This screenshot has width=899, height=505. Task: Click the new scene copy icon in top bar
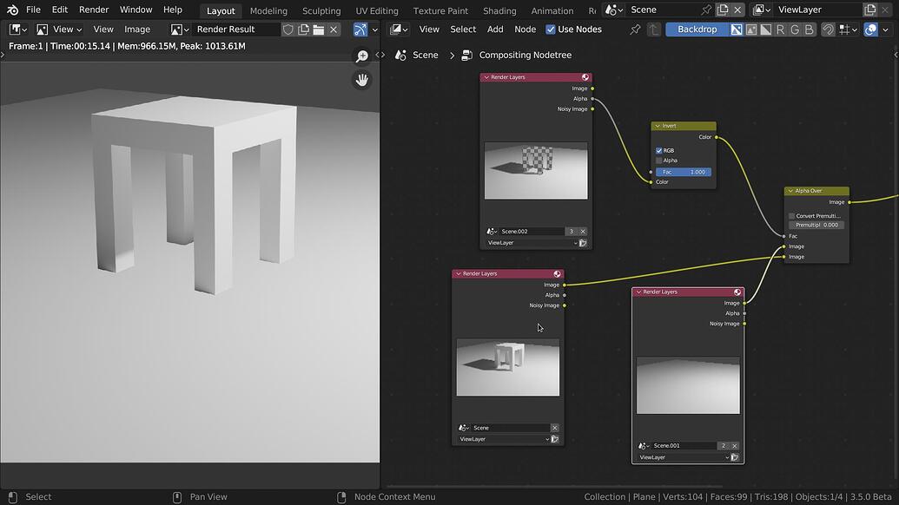723,10
